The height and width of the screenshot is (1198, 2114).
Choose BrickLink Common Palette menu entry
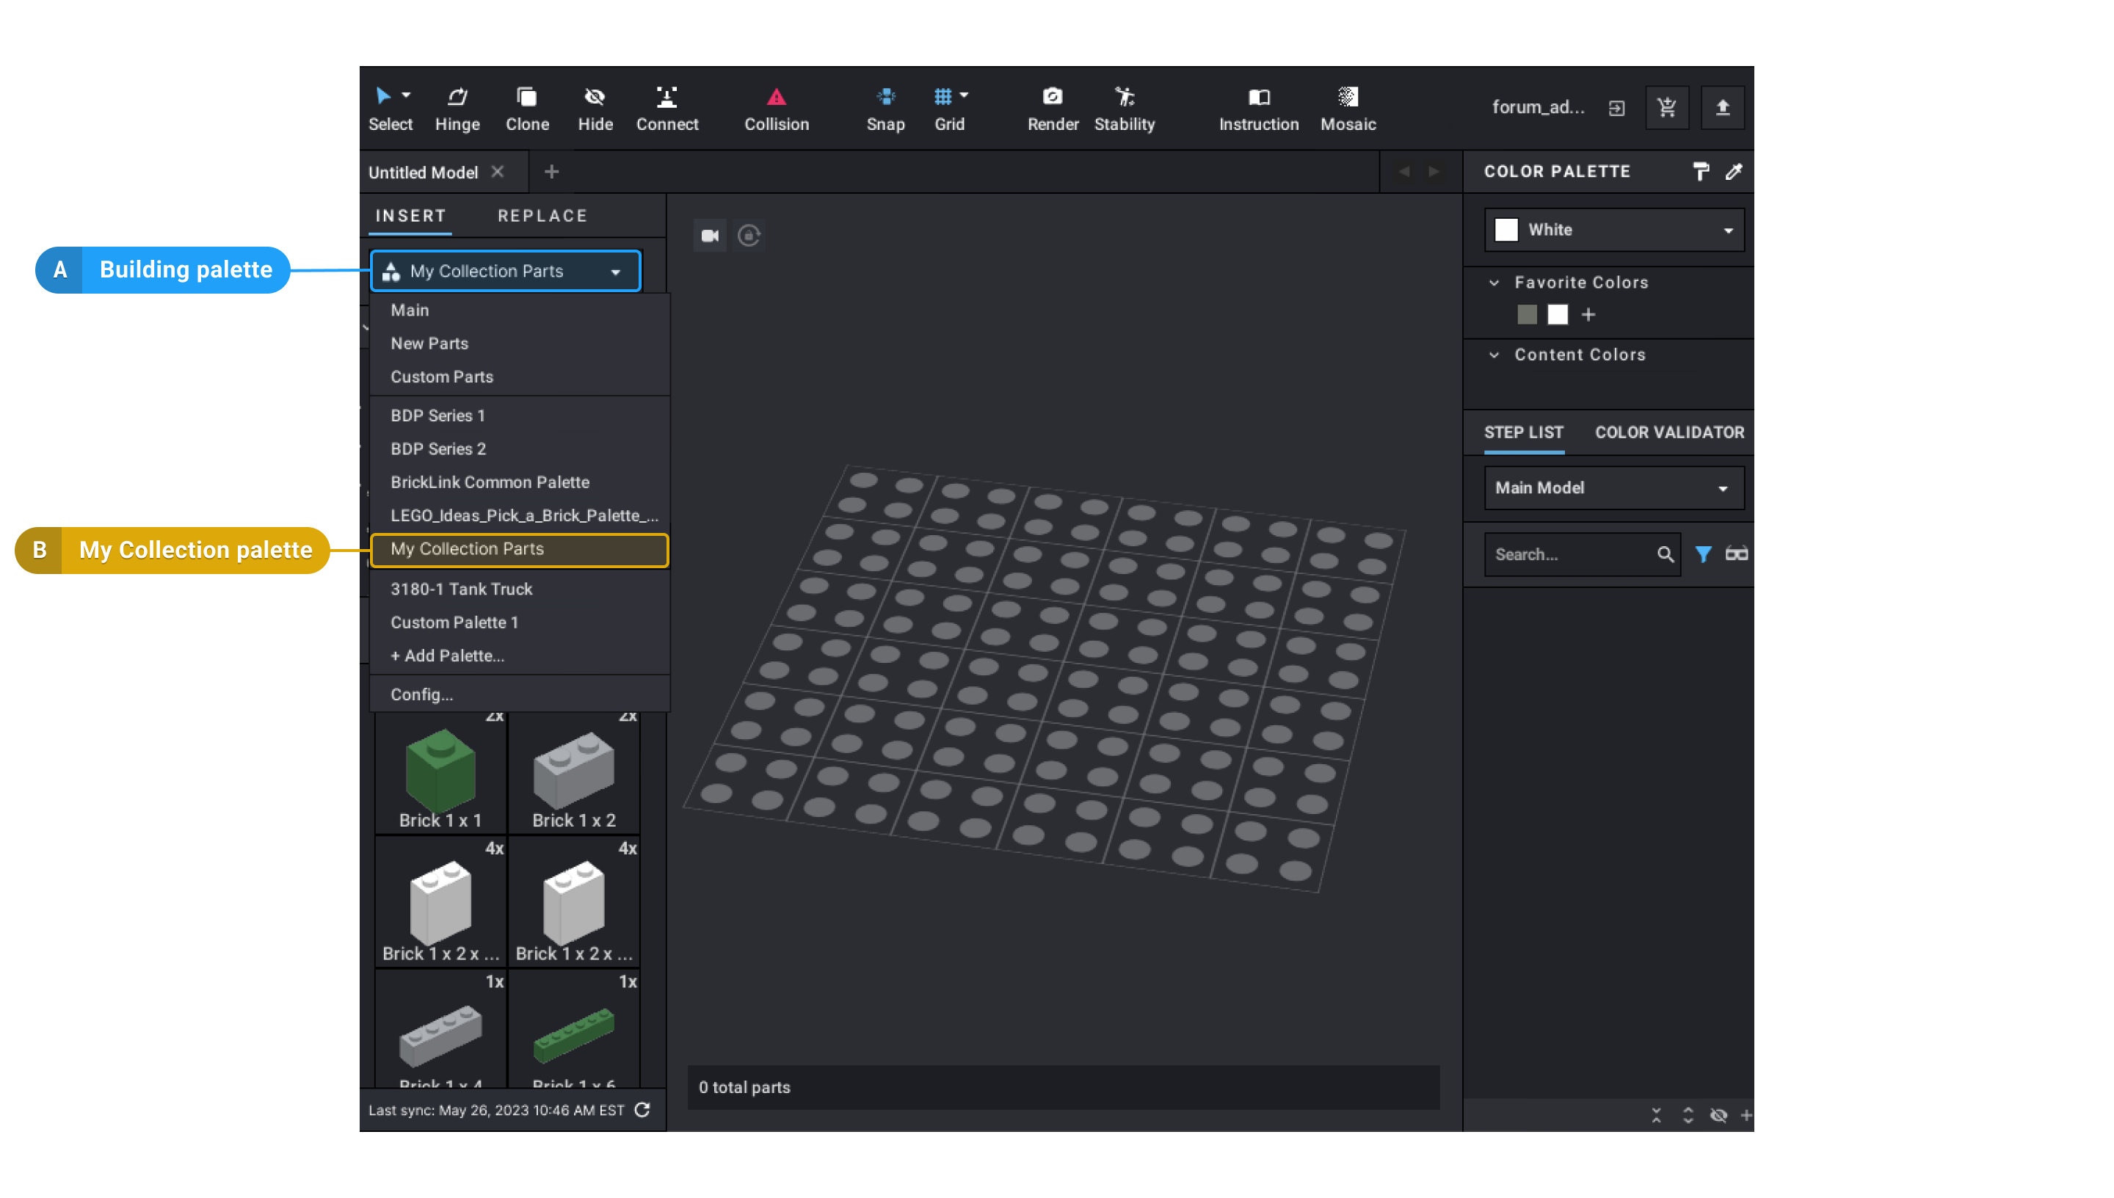tap(490, 482)
